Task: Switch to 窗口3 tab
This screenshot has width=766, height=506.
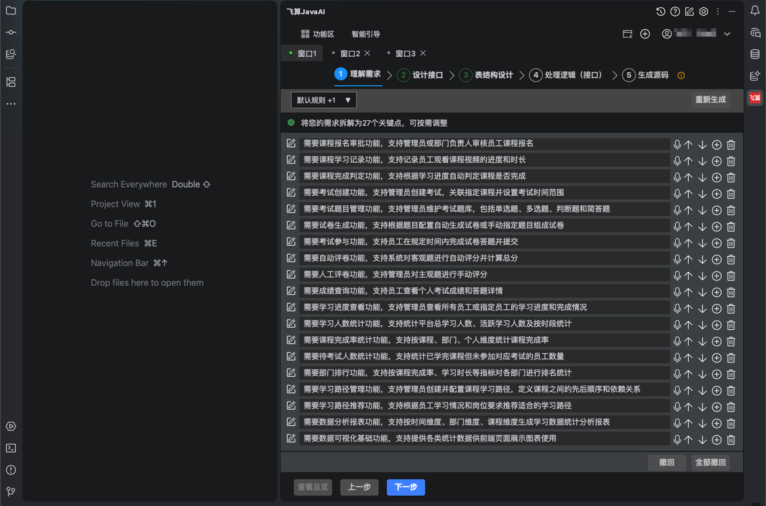Action: [x=405, y=53]
